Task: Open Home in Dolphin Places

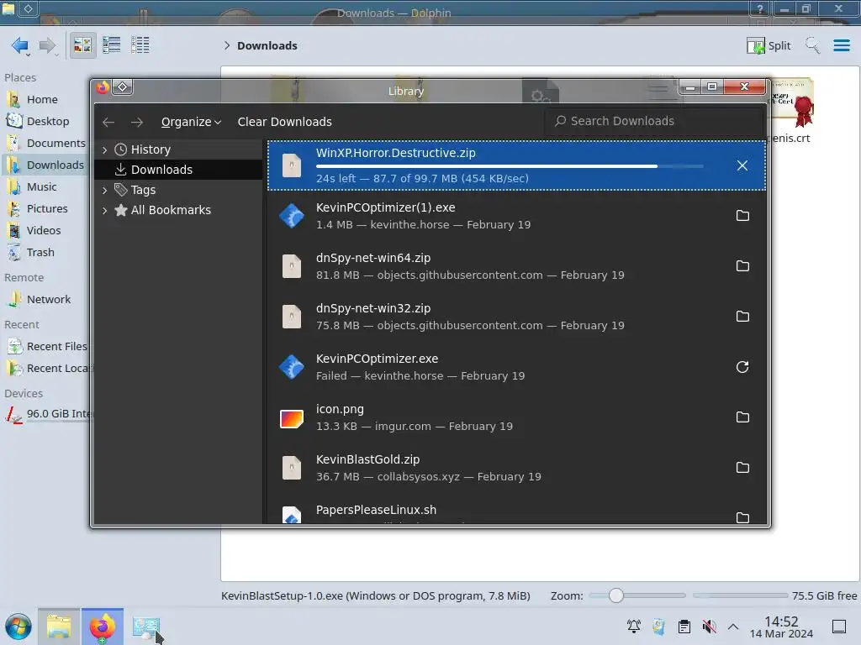Action: pos(43,99)
